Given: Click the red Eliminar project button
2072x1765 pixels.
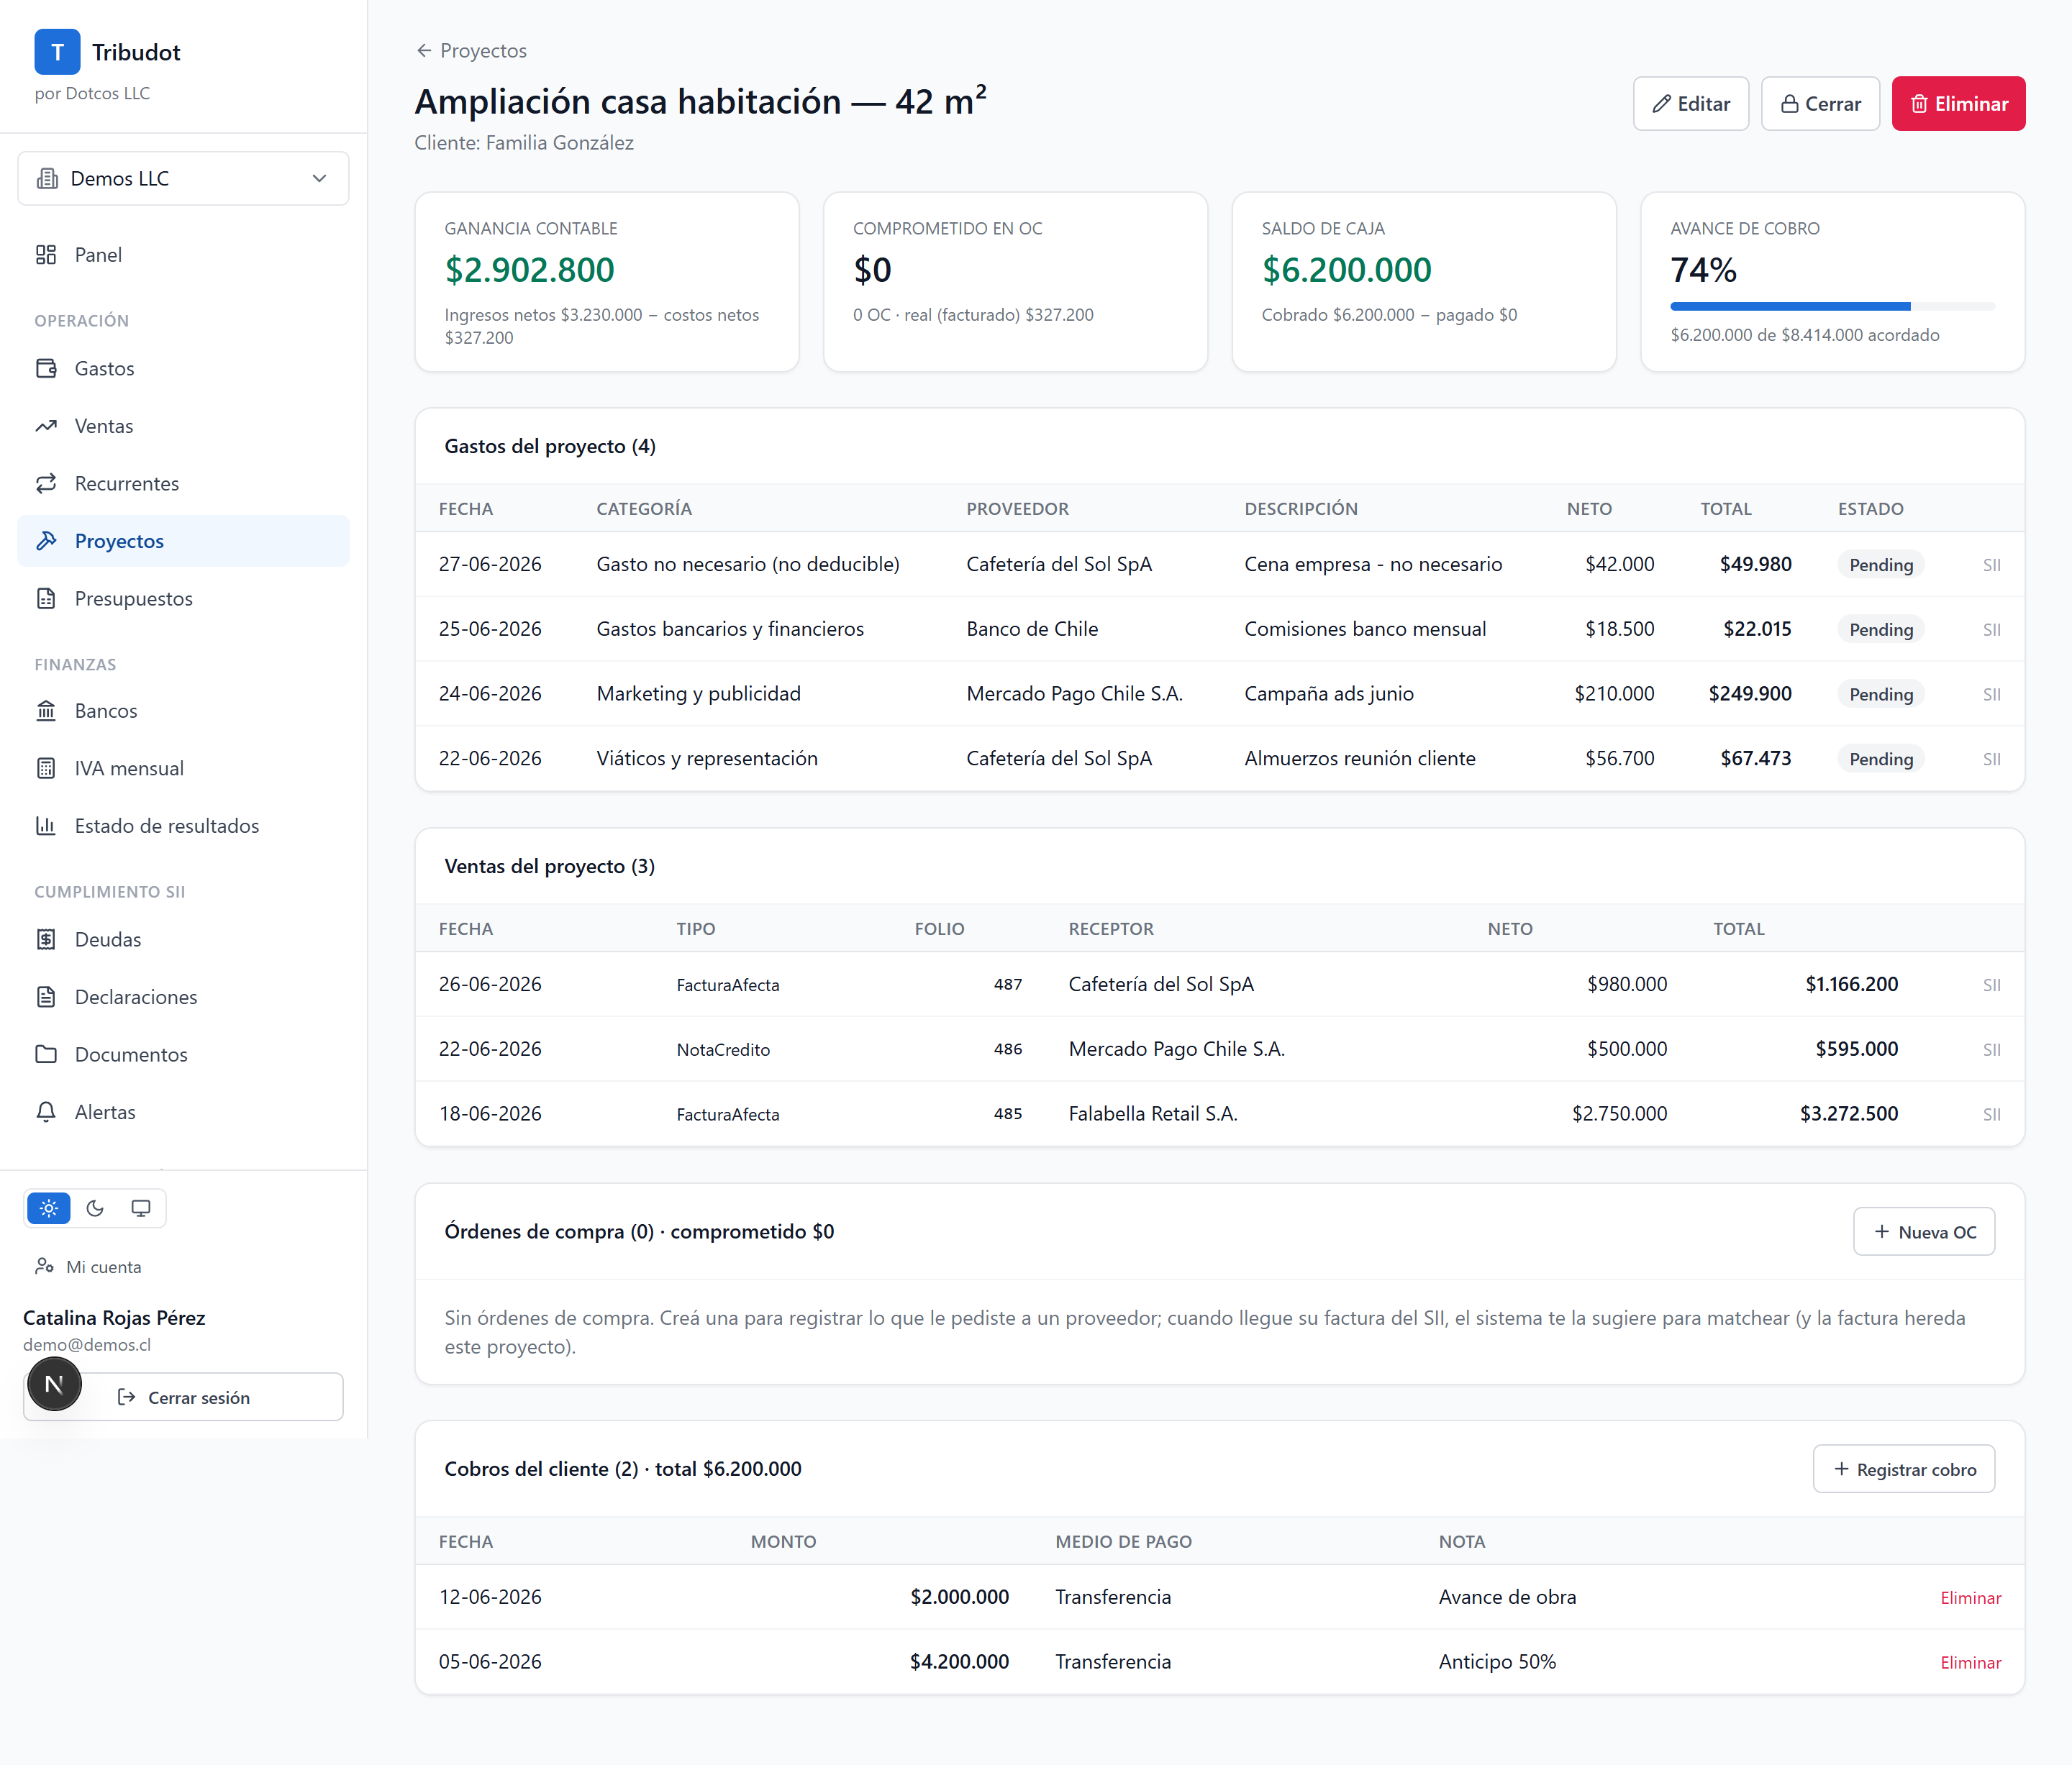Looking at the screenshot, I should tap(1958, 104).
